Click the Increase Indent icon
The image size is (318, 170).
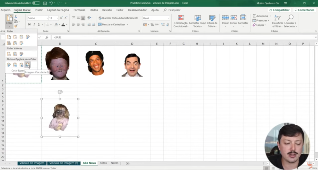click(x=94, y=24)
